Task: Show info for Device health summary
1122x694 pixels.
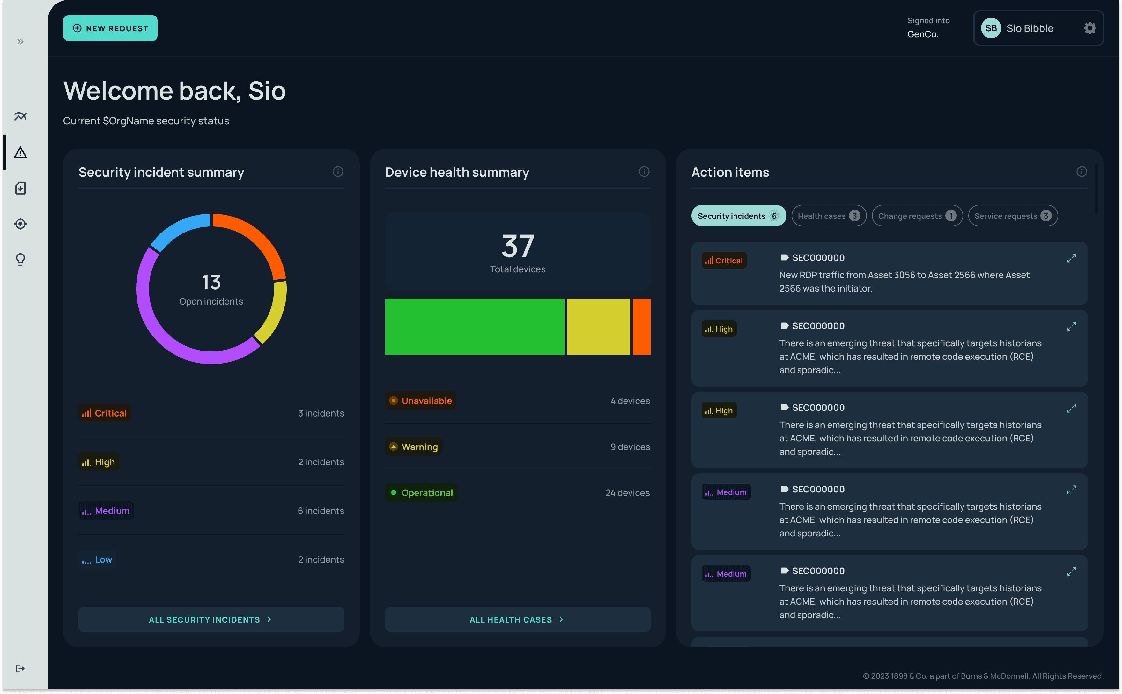Action: tap(644, 172)
